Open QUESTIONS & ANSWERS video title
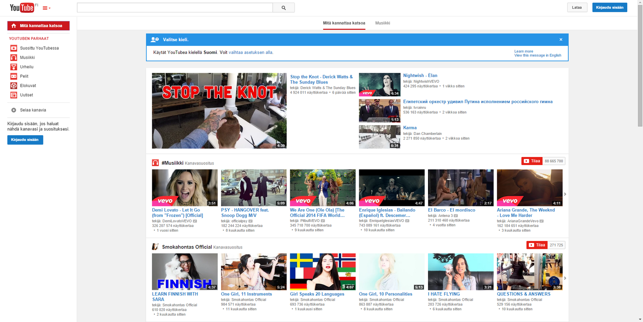The image size is (643, 322). pos(524,294)
